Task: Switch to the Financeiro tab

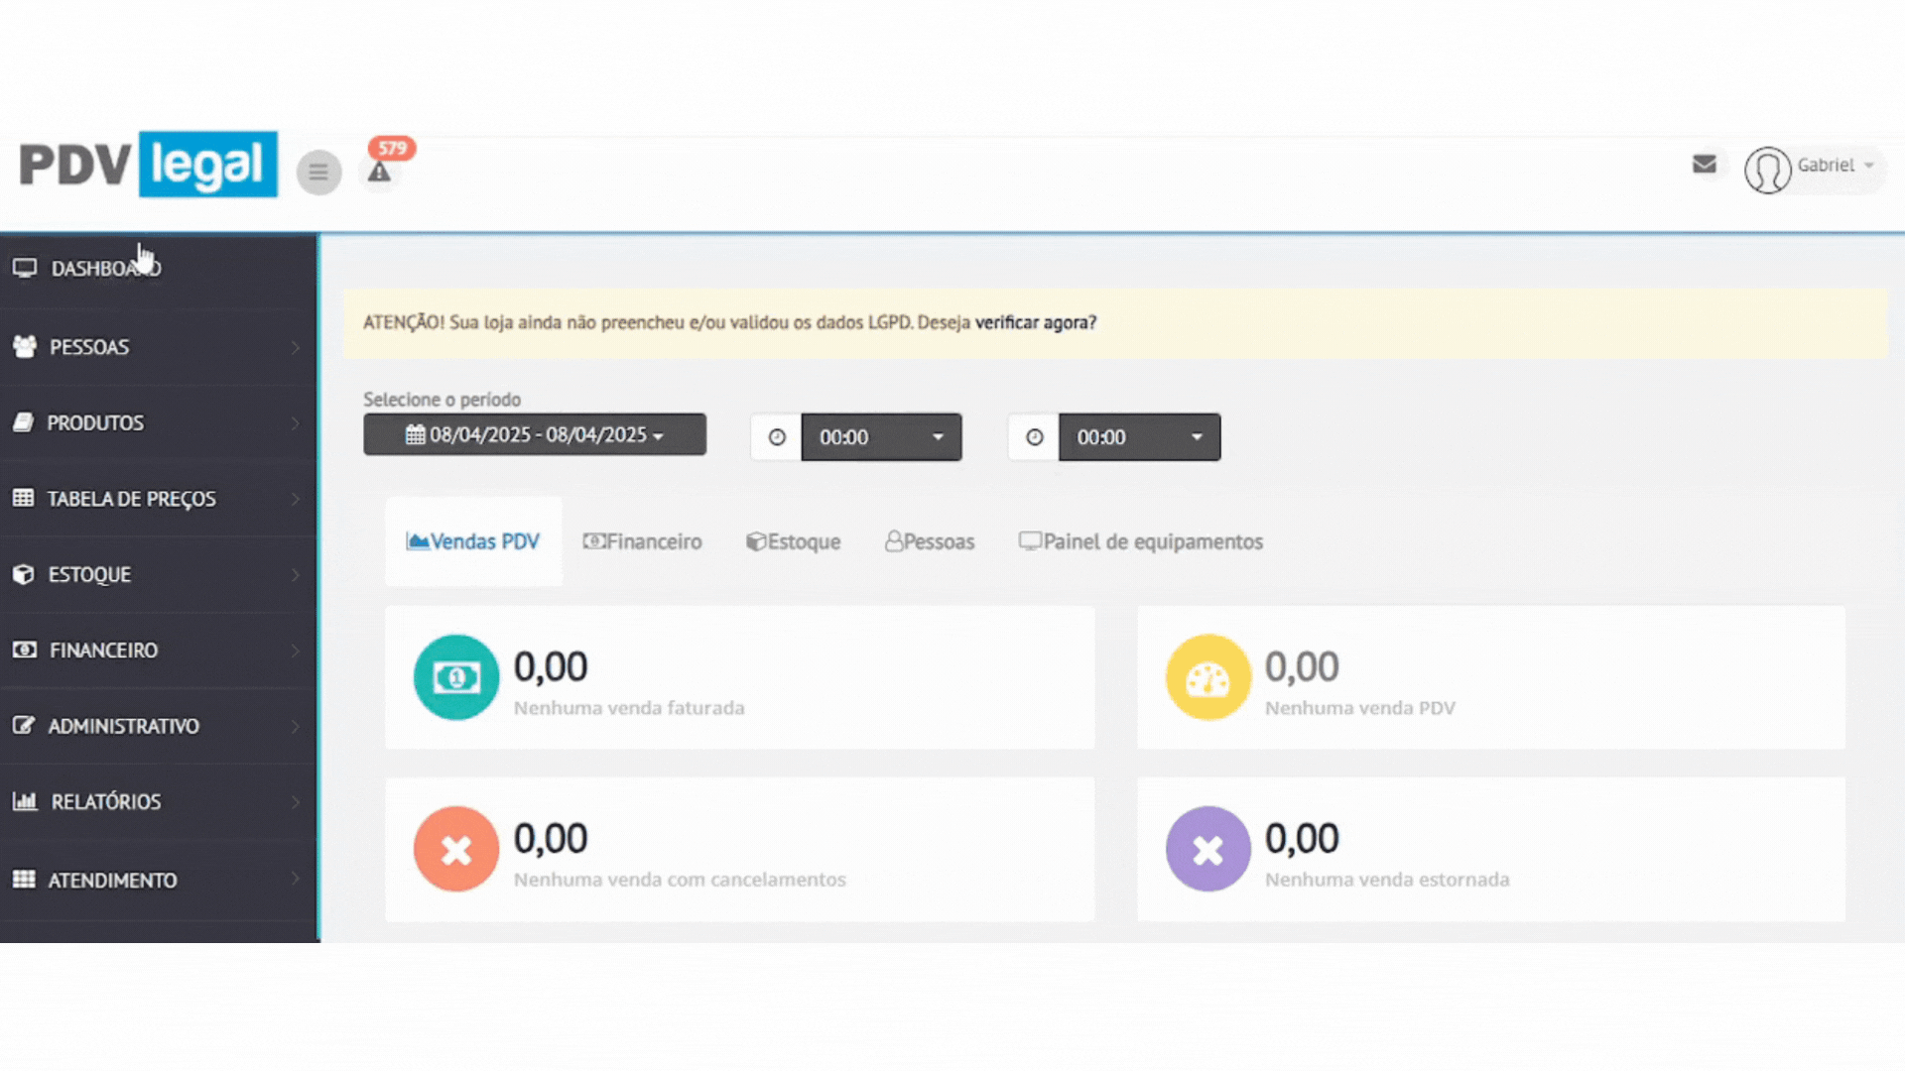Action: click(x=642, y=542)
